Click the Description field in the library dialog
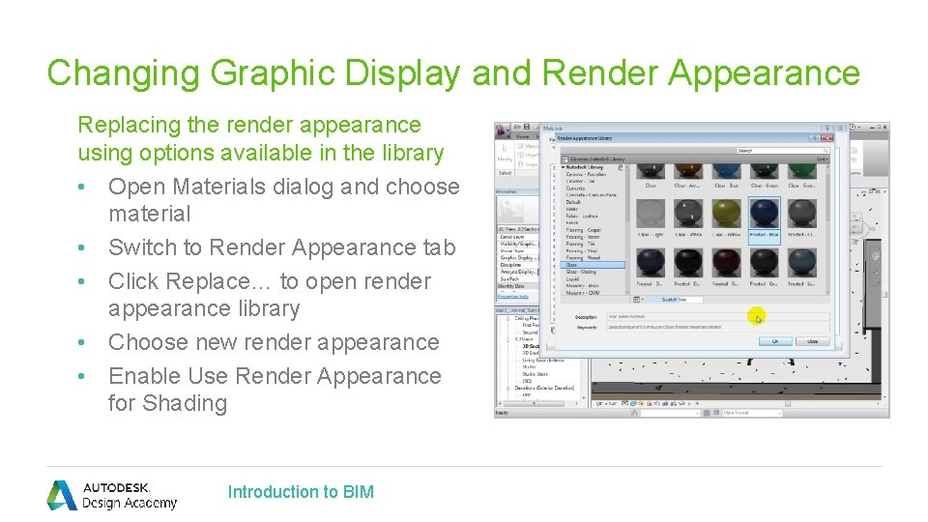The image size is (928, 522). pos(717,317)
